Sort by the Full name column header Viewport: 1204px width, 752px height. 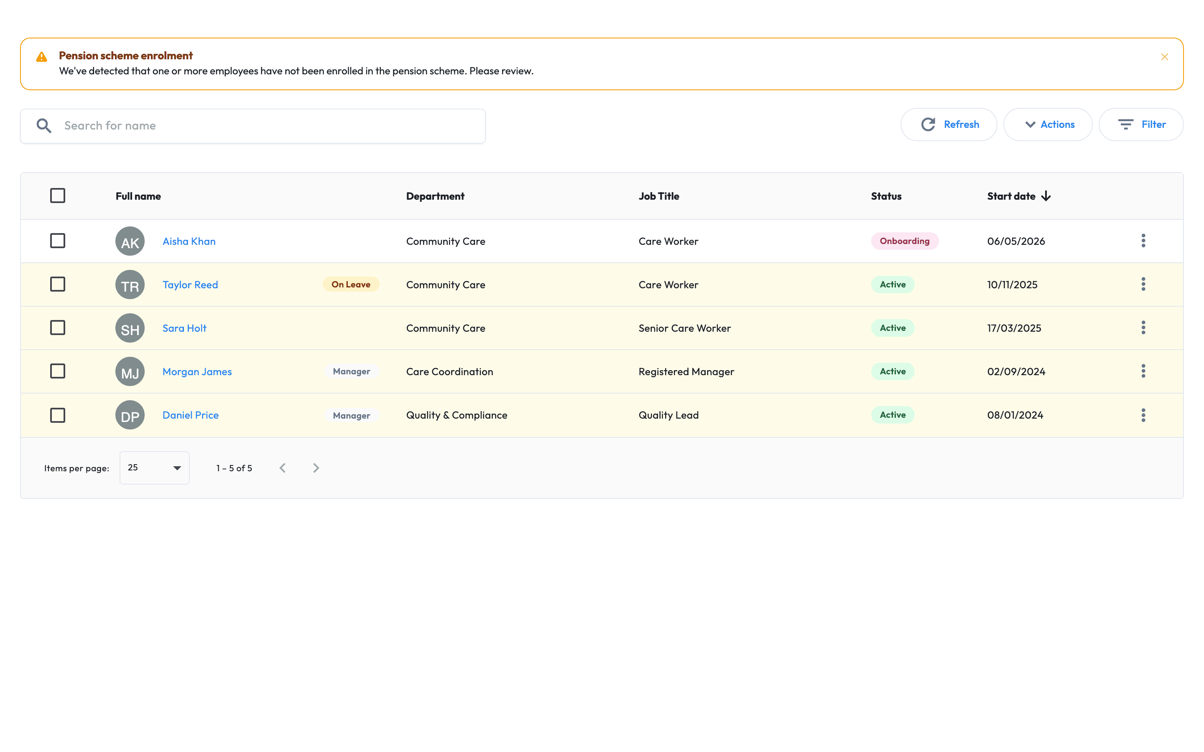(138, 196)
